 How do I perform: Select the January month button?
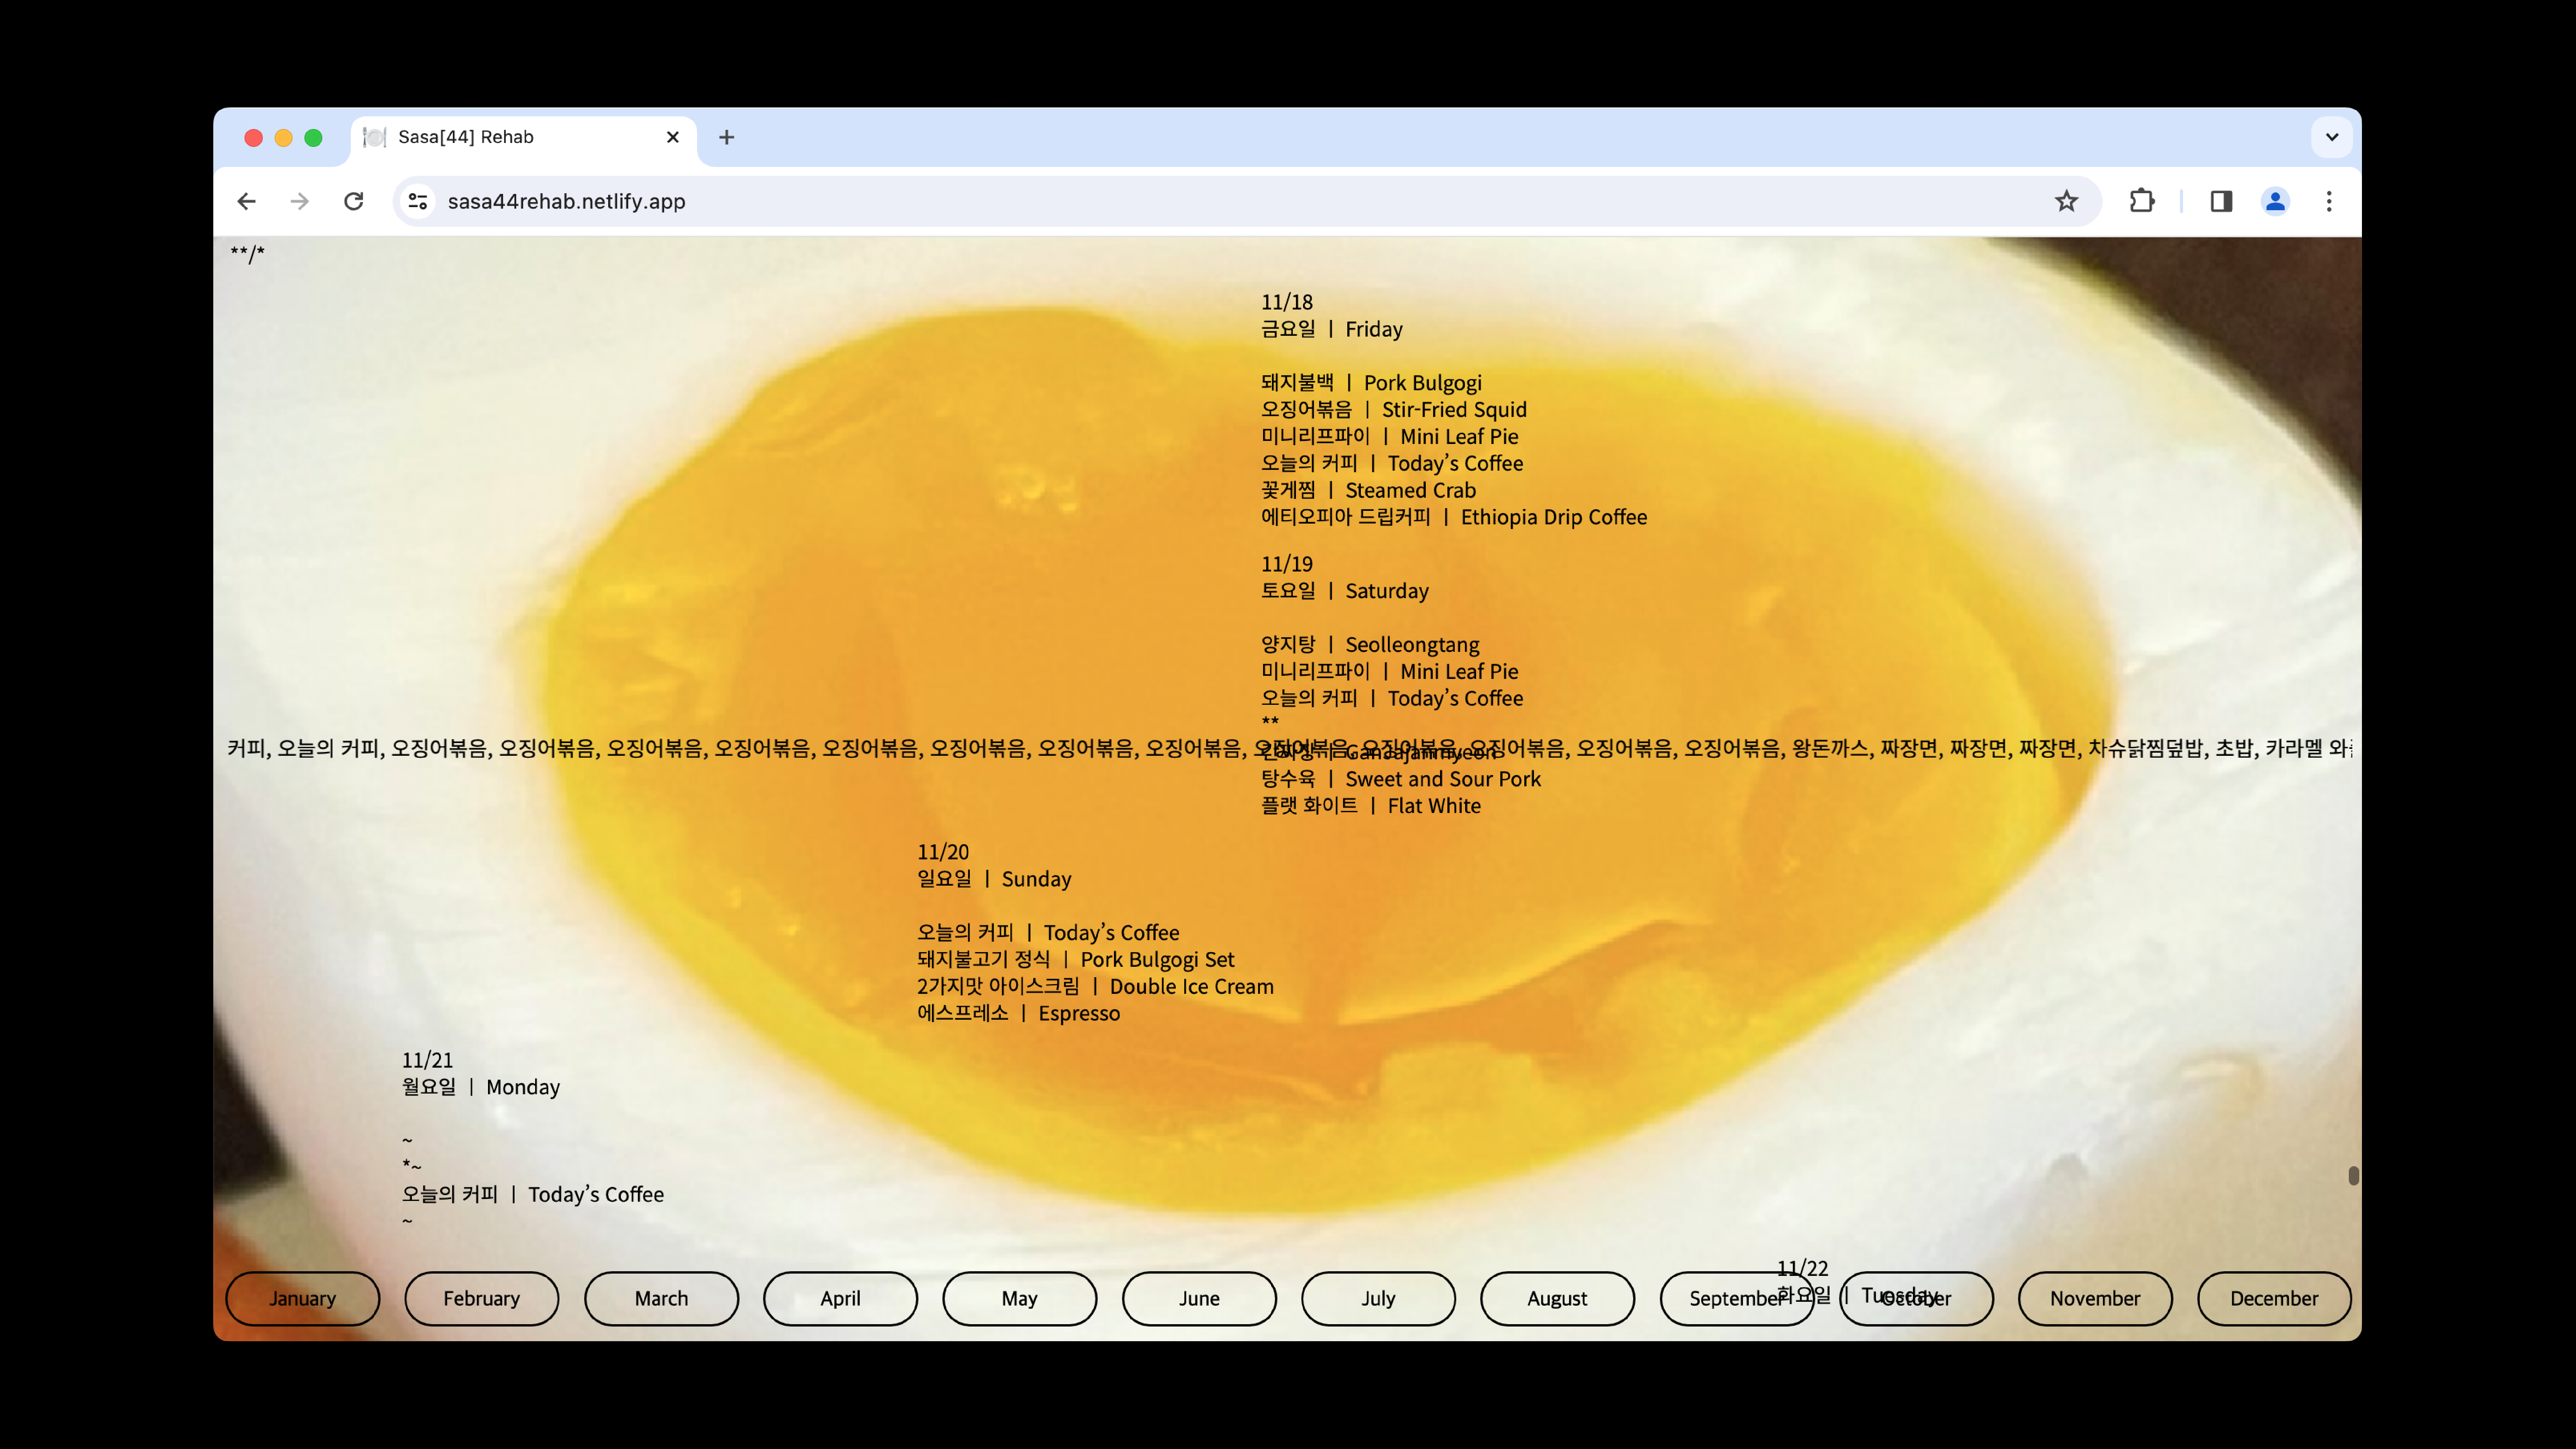click(302, 1298)
